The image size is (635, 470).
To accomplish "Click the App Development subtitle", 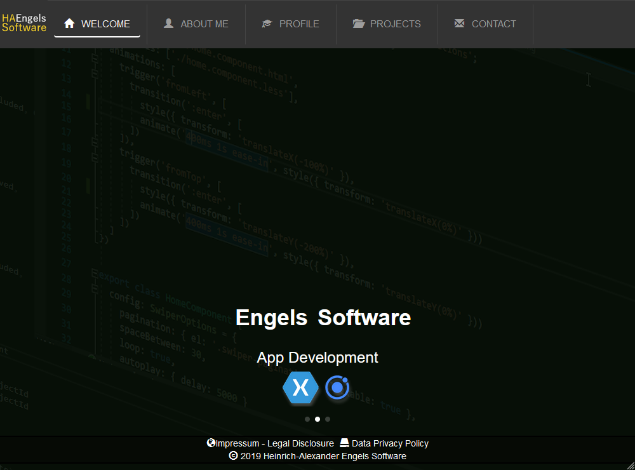I will tap(317, 358).
